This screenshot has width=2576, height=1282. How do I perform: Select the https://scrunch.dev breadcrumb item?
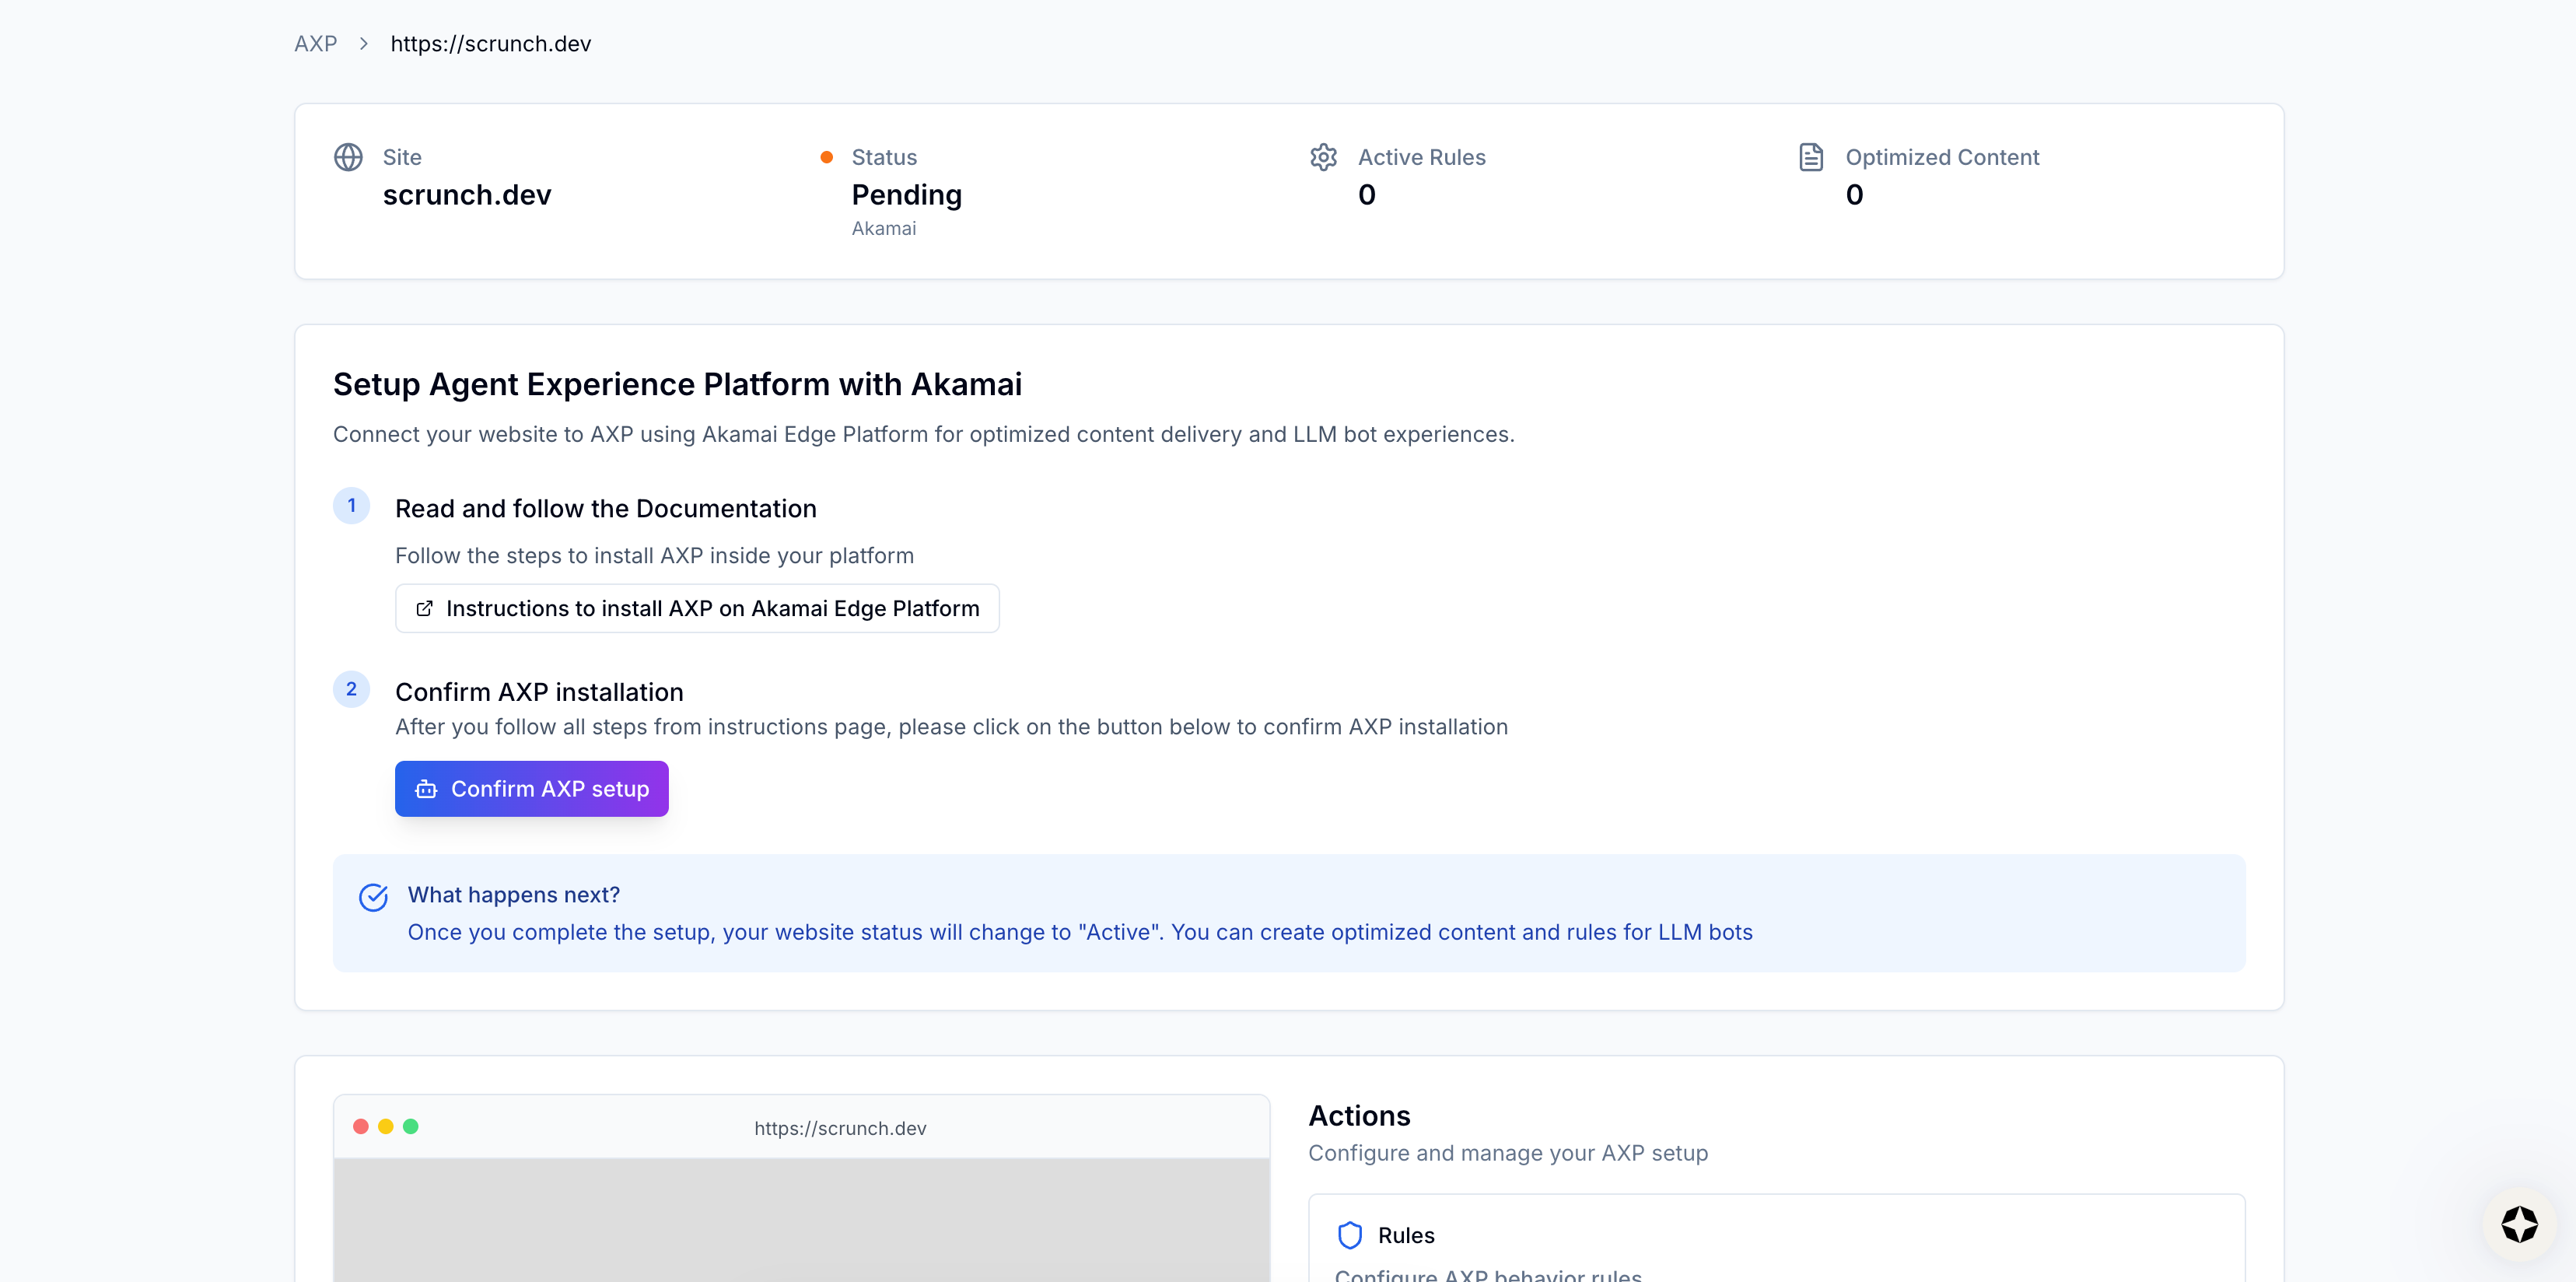490,44
